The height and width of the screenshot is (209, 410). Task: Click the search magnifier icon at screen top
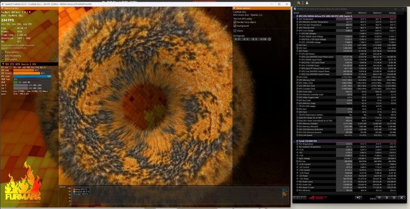(299, 3)
